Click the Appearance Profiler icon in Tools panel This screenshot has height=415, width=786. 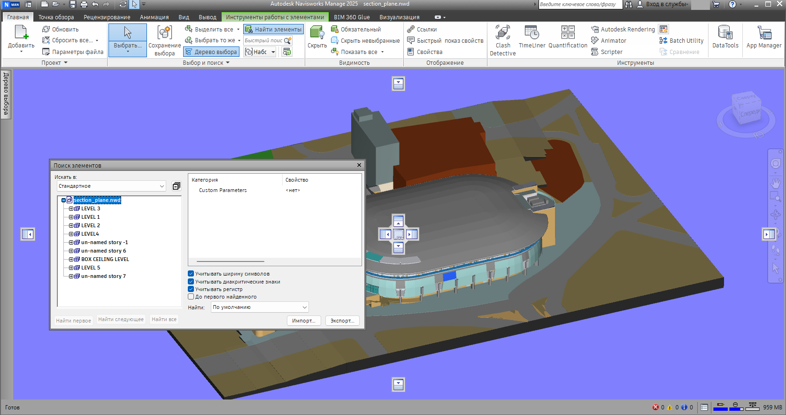click(663, 29)
